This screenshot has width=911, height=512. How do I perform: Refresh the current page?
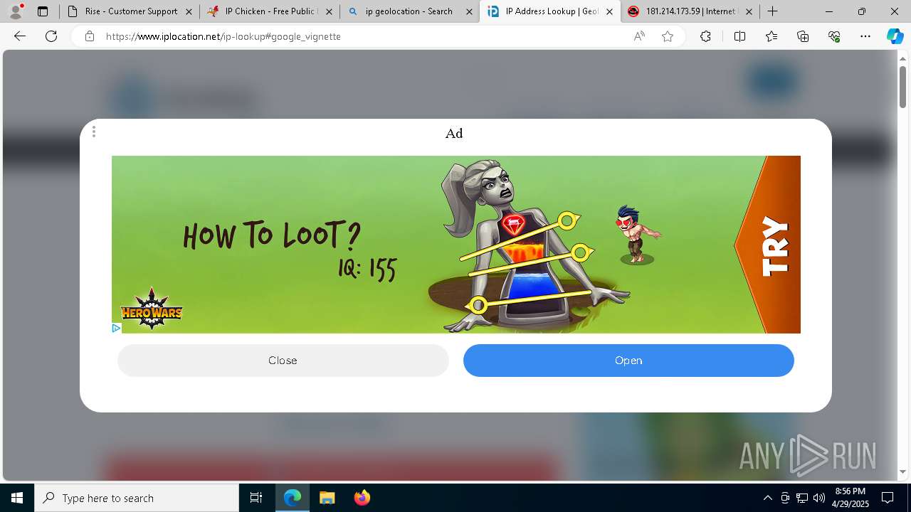pos(51,36)
